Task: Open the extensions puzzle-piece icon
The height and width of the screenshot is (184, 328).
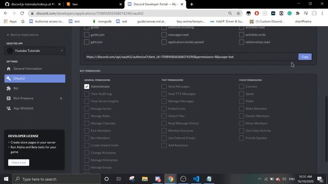Action: (297, 13)
